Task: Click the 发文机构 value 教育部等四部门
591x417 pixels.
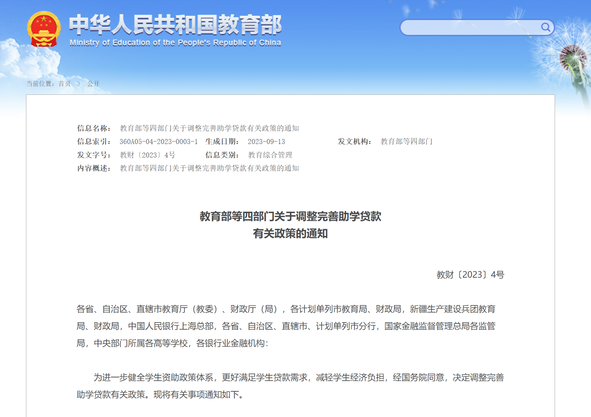Action: (406, 141)
